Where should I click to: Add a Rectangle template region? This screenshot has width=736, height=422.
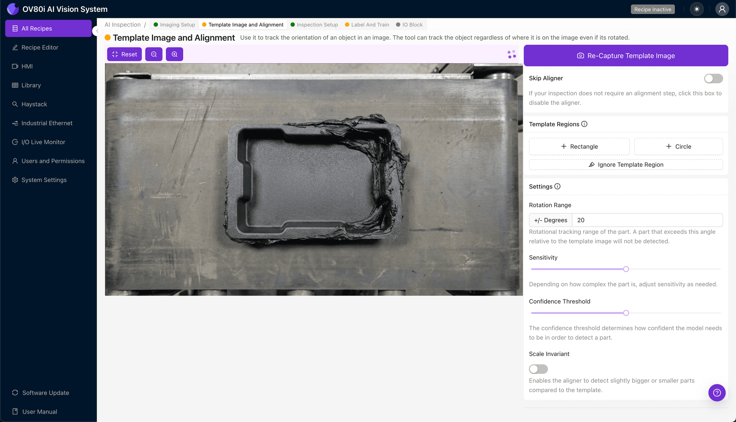coord(579,147)
